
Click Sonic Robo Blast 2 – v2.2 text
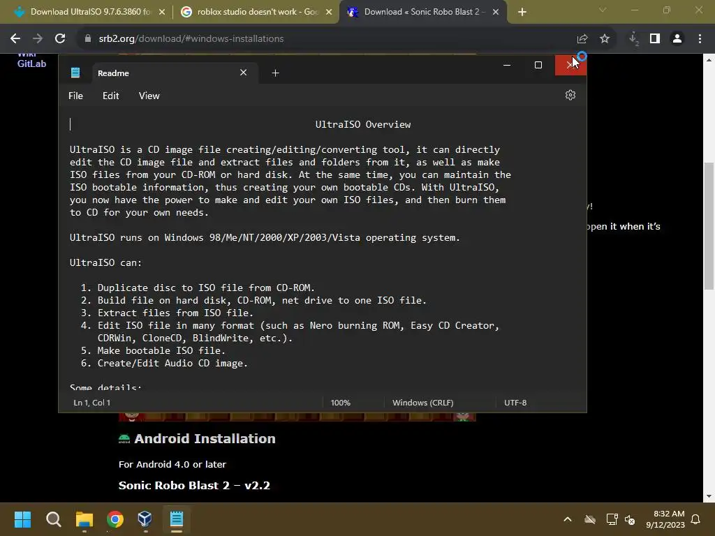pyautogui.click(x=194, y=486)
